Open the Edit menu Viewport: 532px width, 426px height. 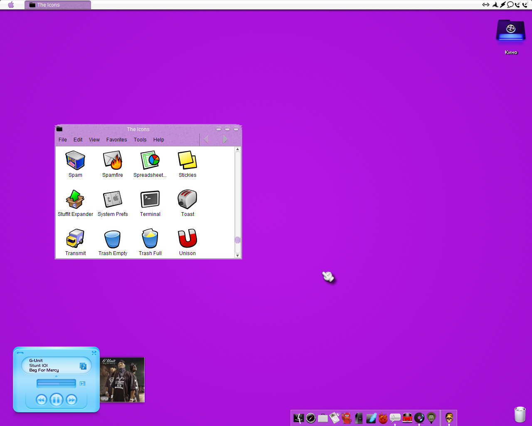(78, 140)
